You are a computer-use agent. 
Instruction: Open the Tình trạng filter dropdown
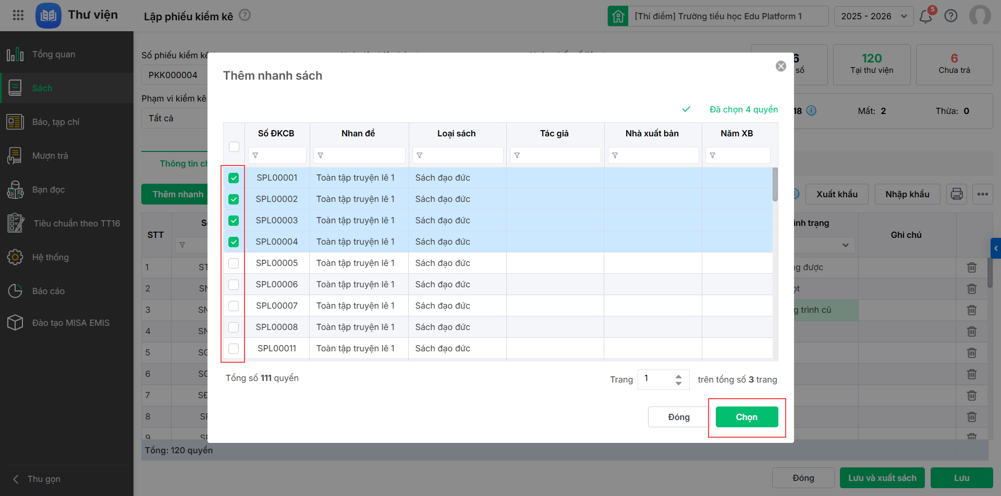click(845, 245)
